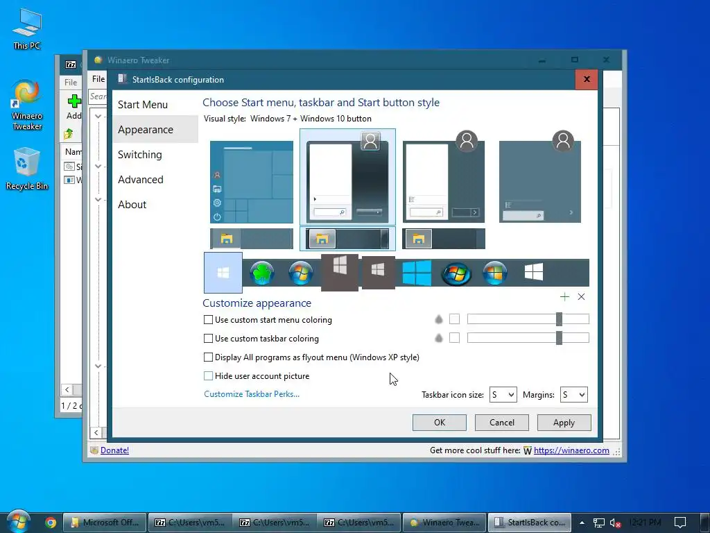The image size is (710, 533).
Task: Select the Windows 10 tiled start menu style
Action: [251, 182]
